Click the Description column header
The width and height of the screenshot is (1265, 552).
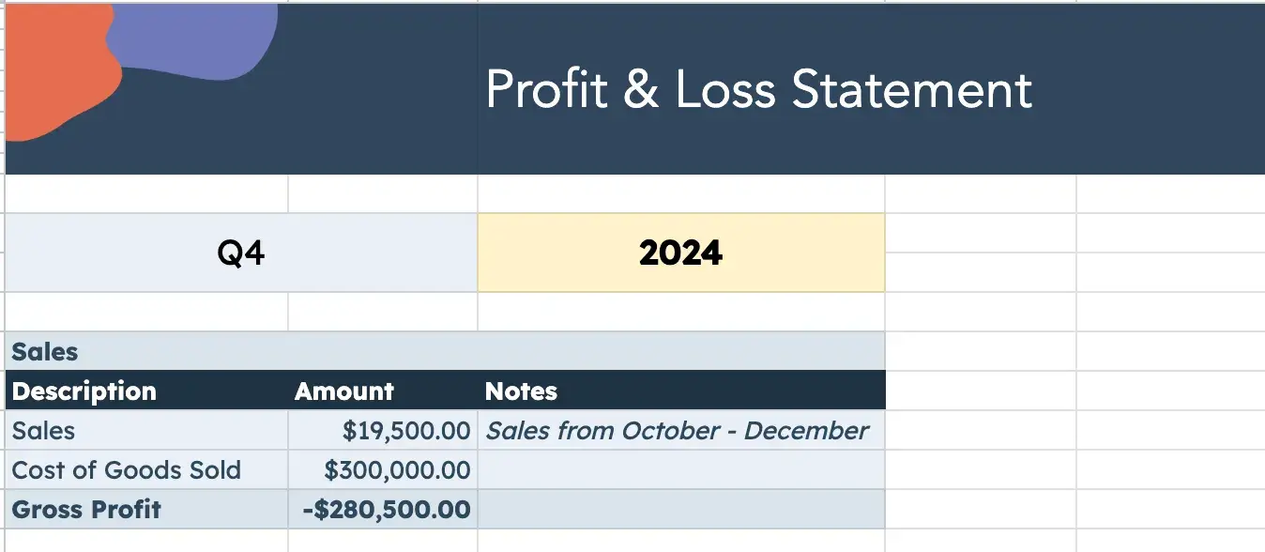[84, 391]
